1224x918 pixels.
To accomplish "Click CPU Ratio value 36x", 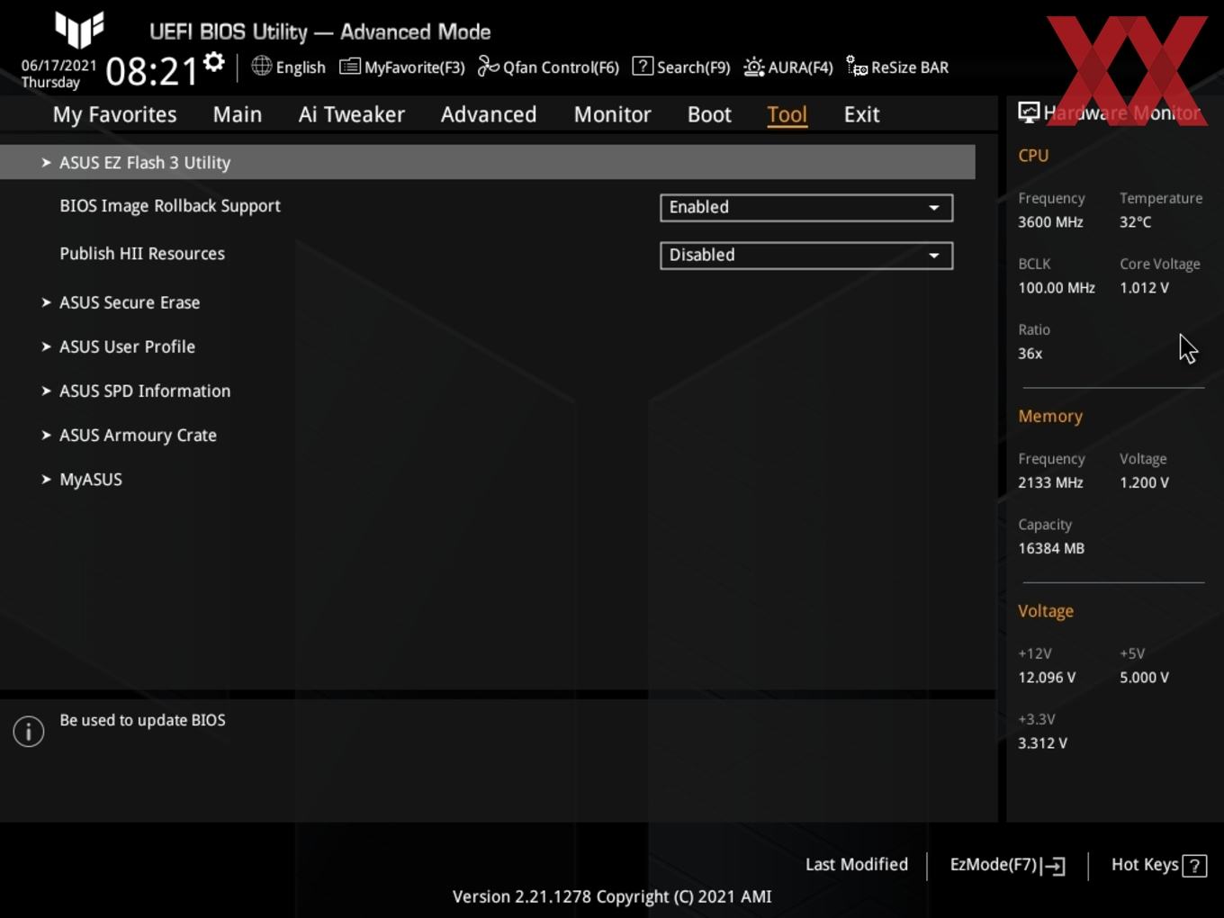I will click(x=1030, y=353).
